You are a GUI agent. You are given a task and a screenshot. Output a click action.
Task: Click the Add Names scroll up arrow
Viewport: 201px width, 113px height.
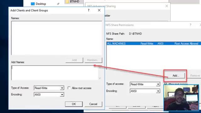tap(100, 67)
